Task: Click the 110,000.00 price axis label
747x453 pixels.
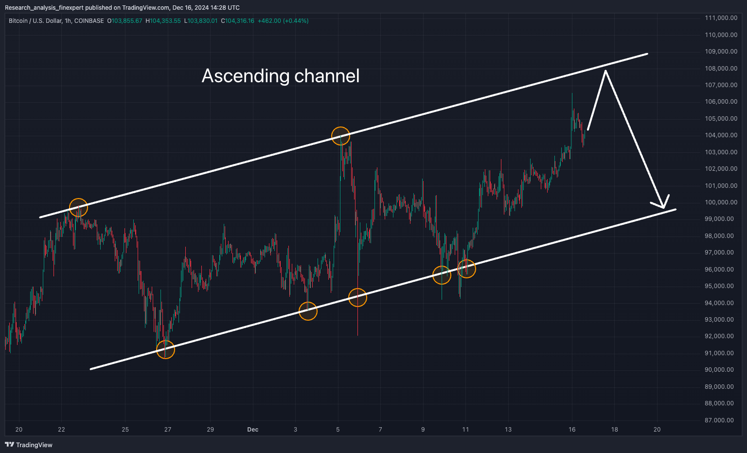Action: point(721,35)
